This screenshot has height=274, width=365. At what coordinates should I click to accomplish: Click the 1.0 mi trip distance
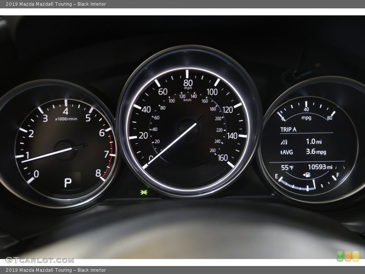pyautogui.click(x=314, y=142)
